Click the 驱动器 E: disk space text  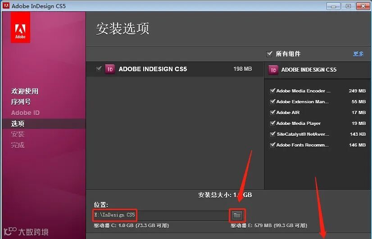[x=269, y=225]
